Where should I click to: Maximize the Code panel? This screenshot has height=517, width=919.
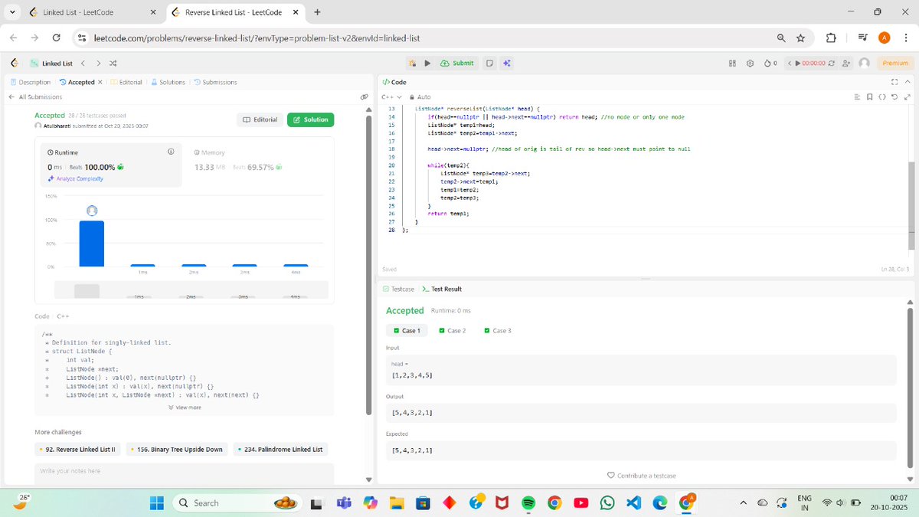pos(894,82)
